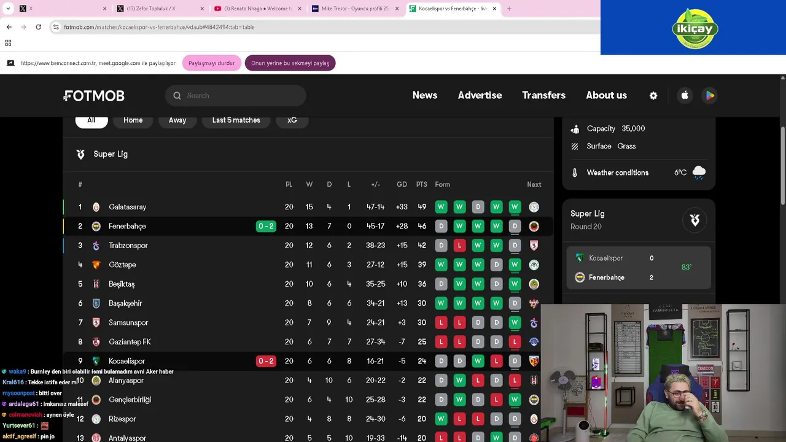786x442 pixels.
Task: Open Samsunspor's next opponent icon
Action: 534,323
